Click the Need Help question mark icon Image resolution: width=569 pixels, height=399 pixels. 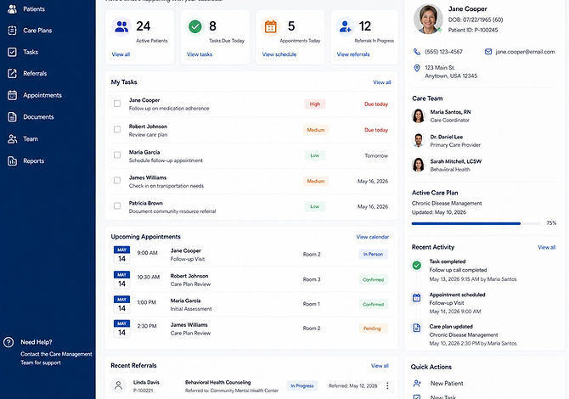(8, 342)
